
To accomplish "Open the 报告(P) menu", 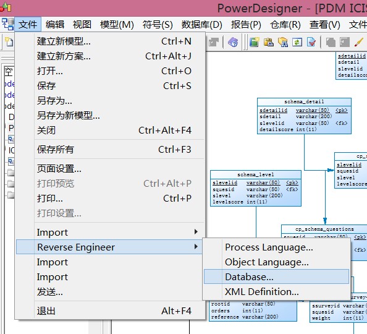I will click(x=246, y=24).
